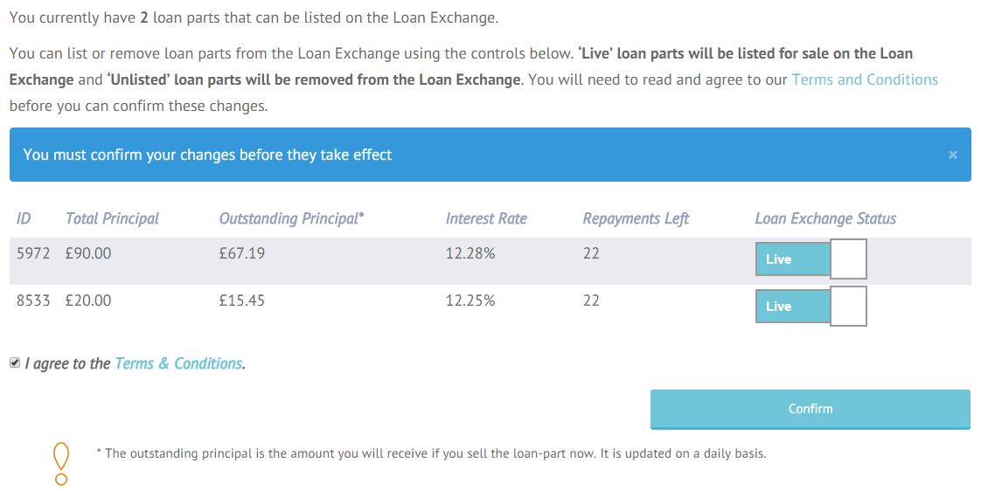Open Terms & Conditions link beside checkbox
The image size is (988, 504).
click(179, 363)
